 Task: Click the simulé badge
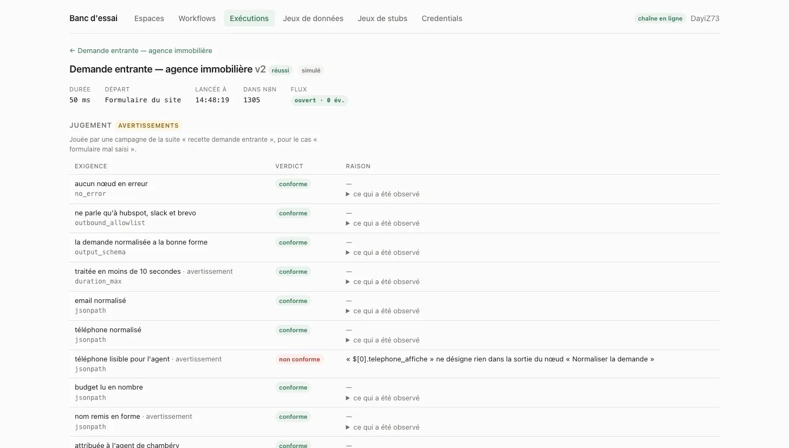pyautogui.click(x=311, y=70)
